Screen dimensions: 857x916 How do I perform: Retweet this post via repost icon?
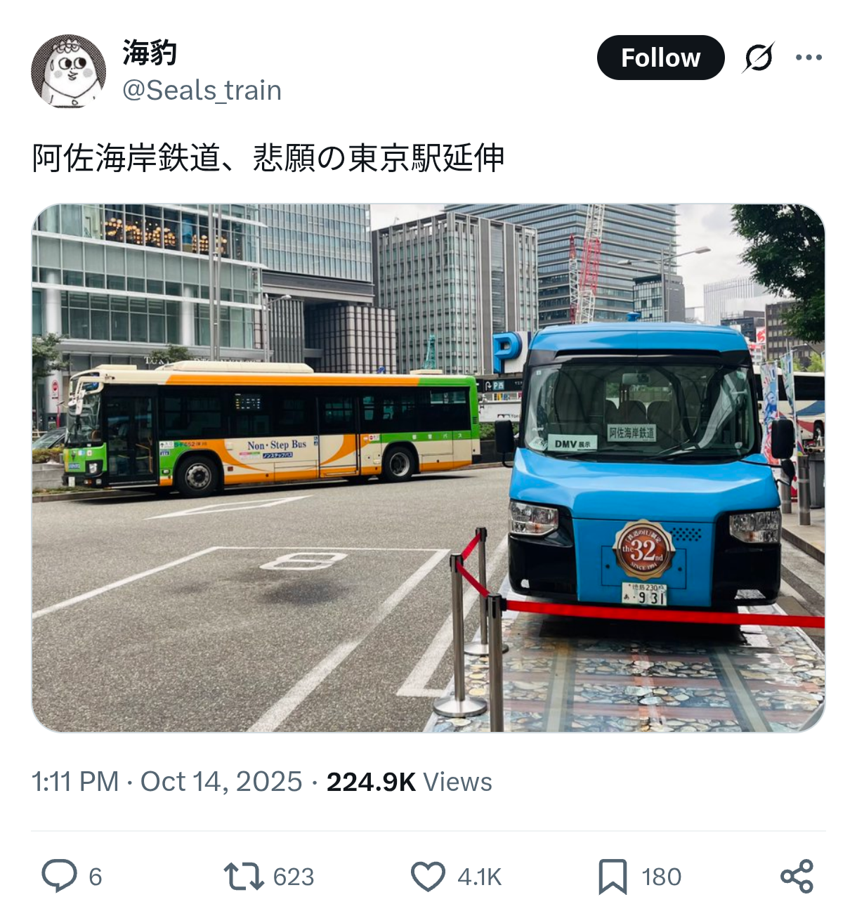coord(243,877)
